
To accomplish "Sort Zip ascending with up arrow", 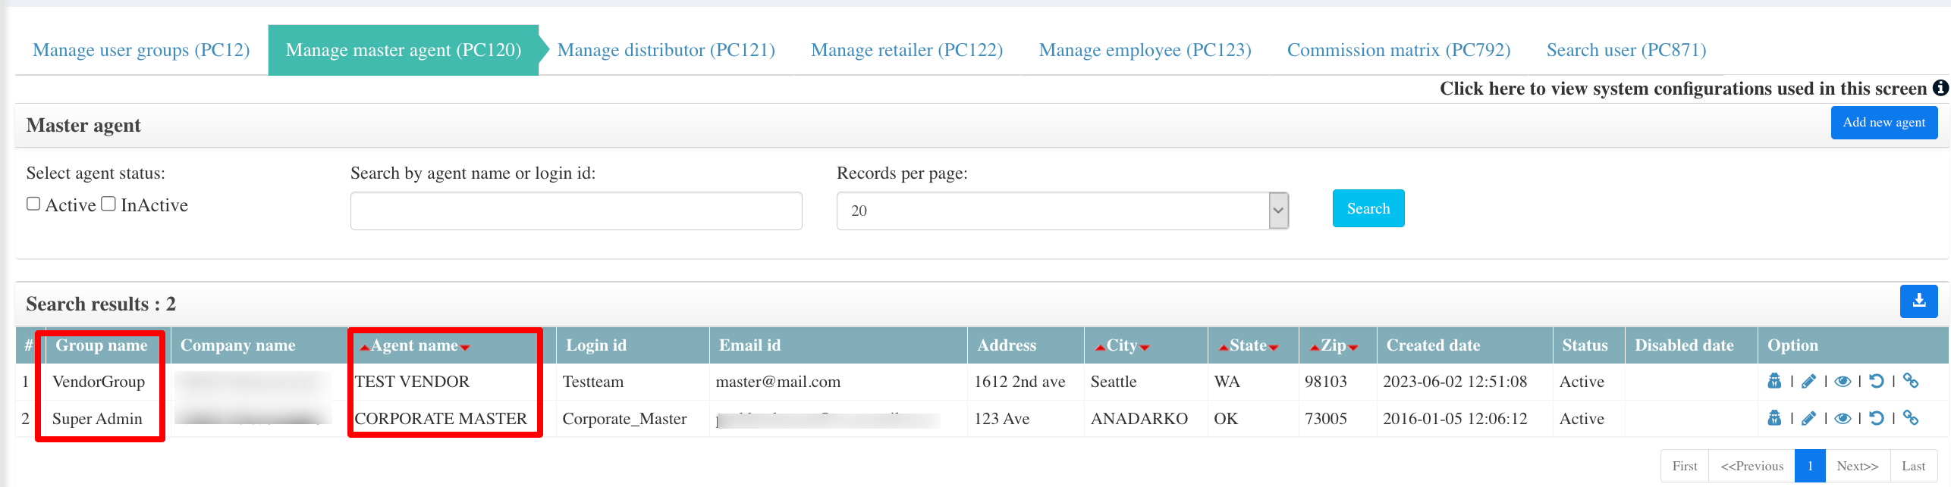I will click(x=1315, y=348).
